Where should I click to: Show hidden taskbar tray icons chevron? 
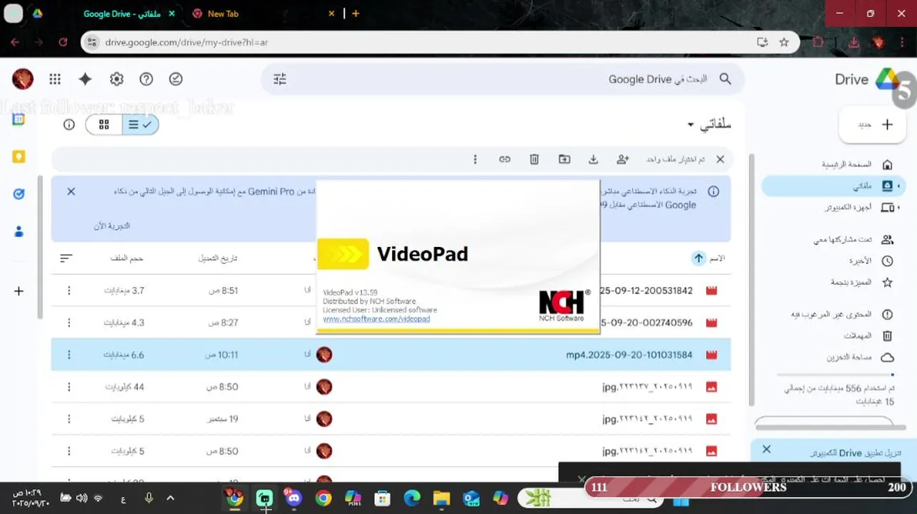[x=170, y=498]
